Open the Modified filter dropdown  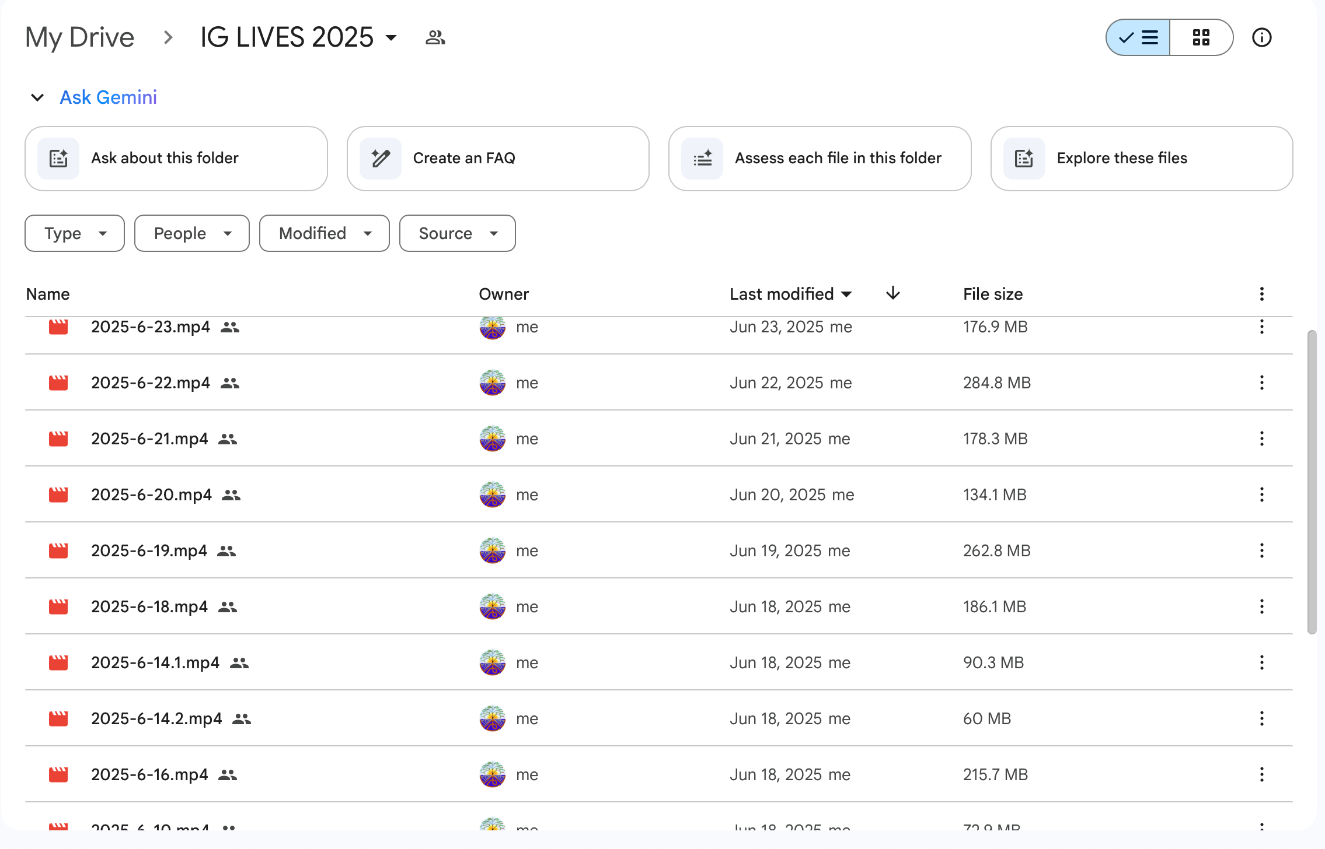(324, 233)
